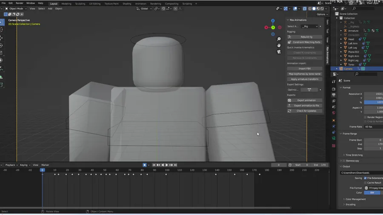The width and height of the screenshot is (383, 215).
Task: Click the viewport pan hand icon
Action: [x=279, y=45]
